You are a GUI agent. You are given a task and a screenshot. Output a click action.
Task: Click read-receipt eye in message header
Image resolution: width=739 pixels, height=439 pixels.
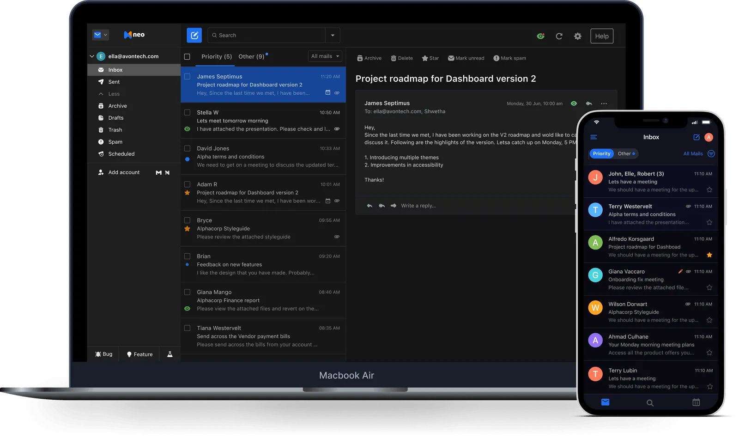(x=574, y=104)
